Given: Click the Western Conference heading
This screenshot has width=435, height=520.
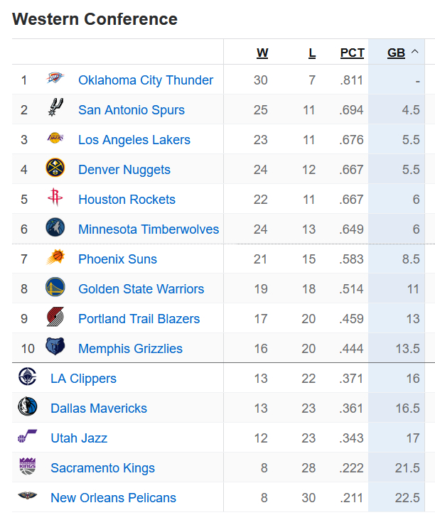Looking at the screenshot, I should [x=95, y=19].
